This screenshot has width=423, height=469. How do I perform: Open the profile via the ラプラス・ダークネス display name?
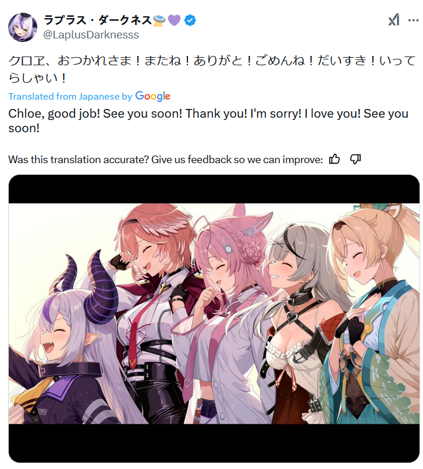(98, 20)
